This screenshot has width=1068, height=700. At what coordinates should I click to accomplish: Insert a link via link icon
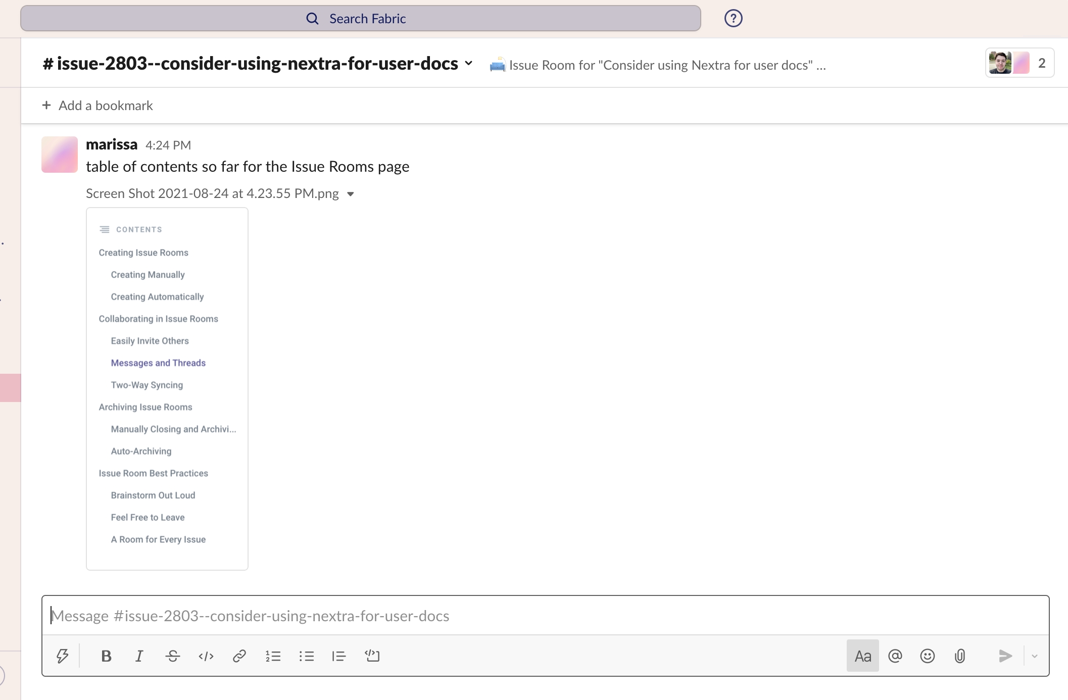(239, 656)
